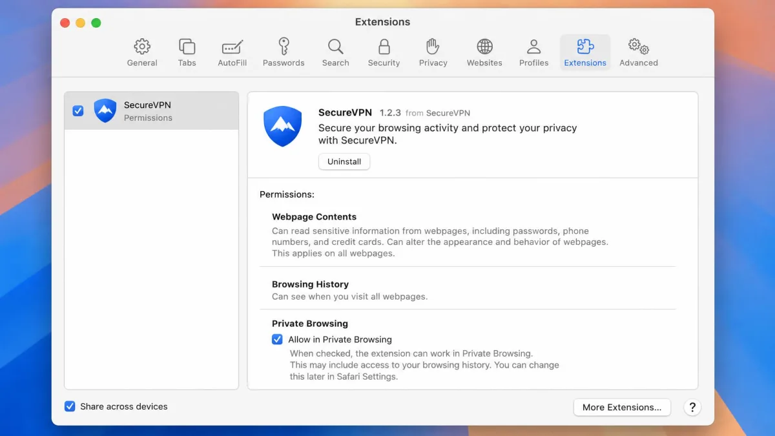
Task: Toggle Share across devices checkbox
Action: (x=70, y=406)
